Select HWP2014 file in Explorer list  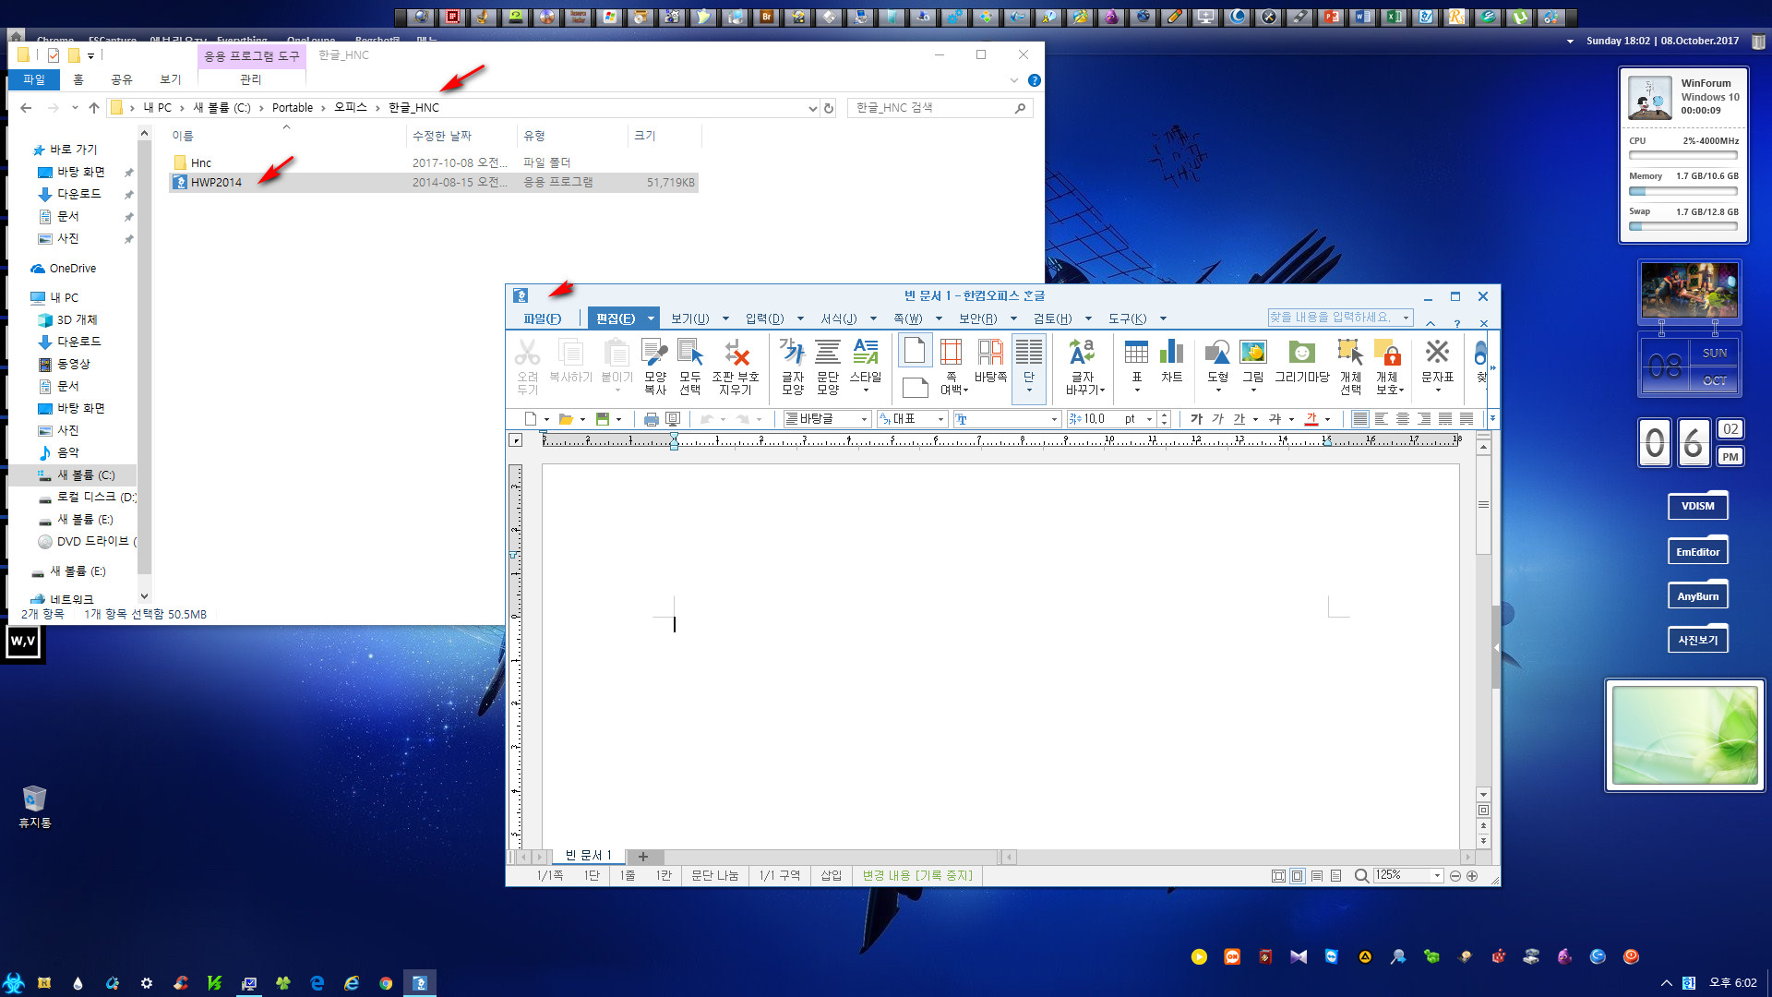coord(434,182)
